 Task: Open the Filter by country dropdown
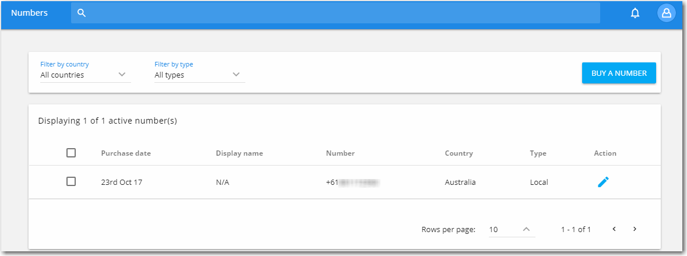pos(86,75)
